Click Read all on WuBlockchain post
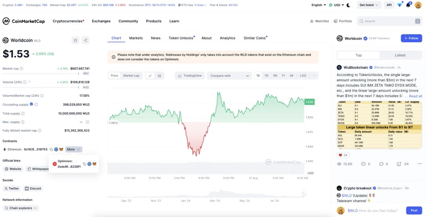The height and width of the screenshot is (217, 427). [415, 96]
